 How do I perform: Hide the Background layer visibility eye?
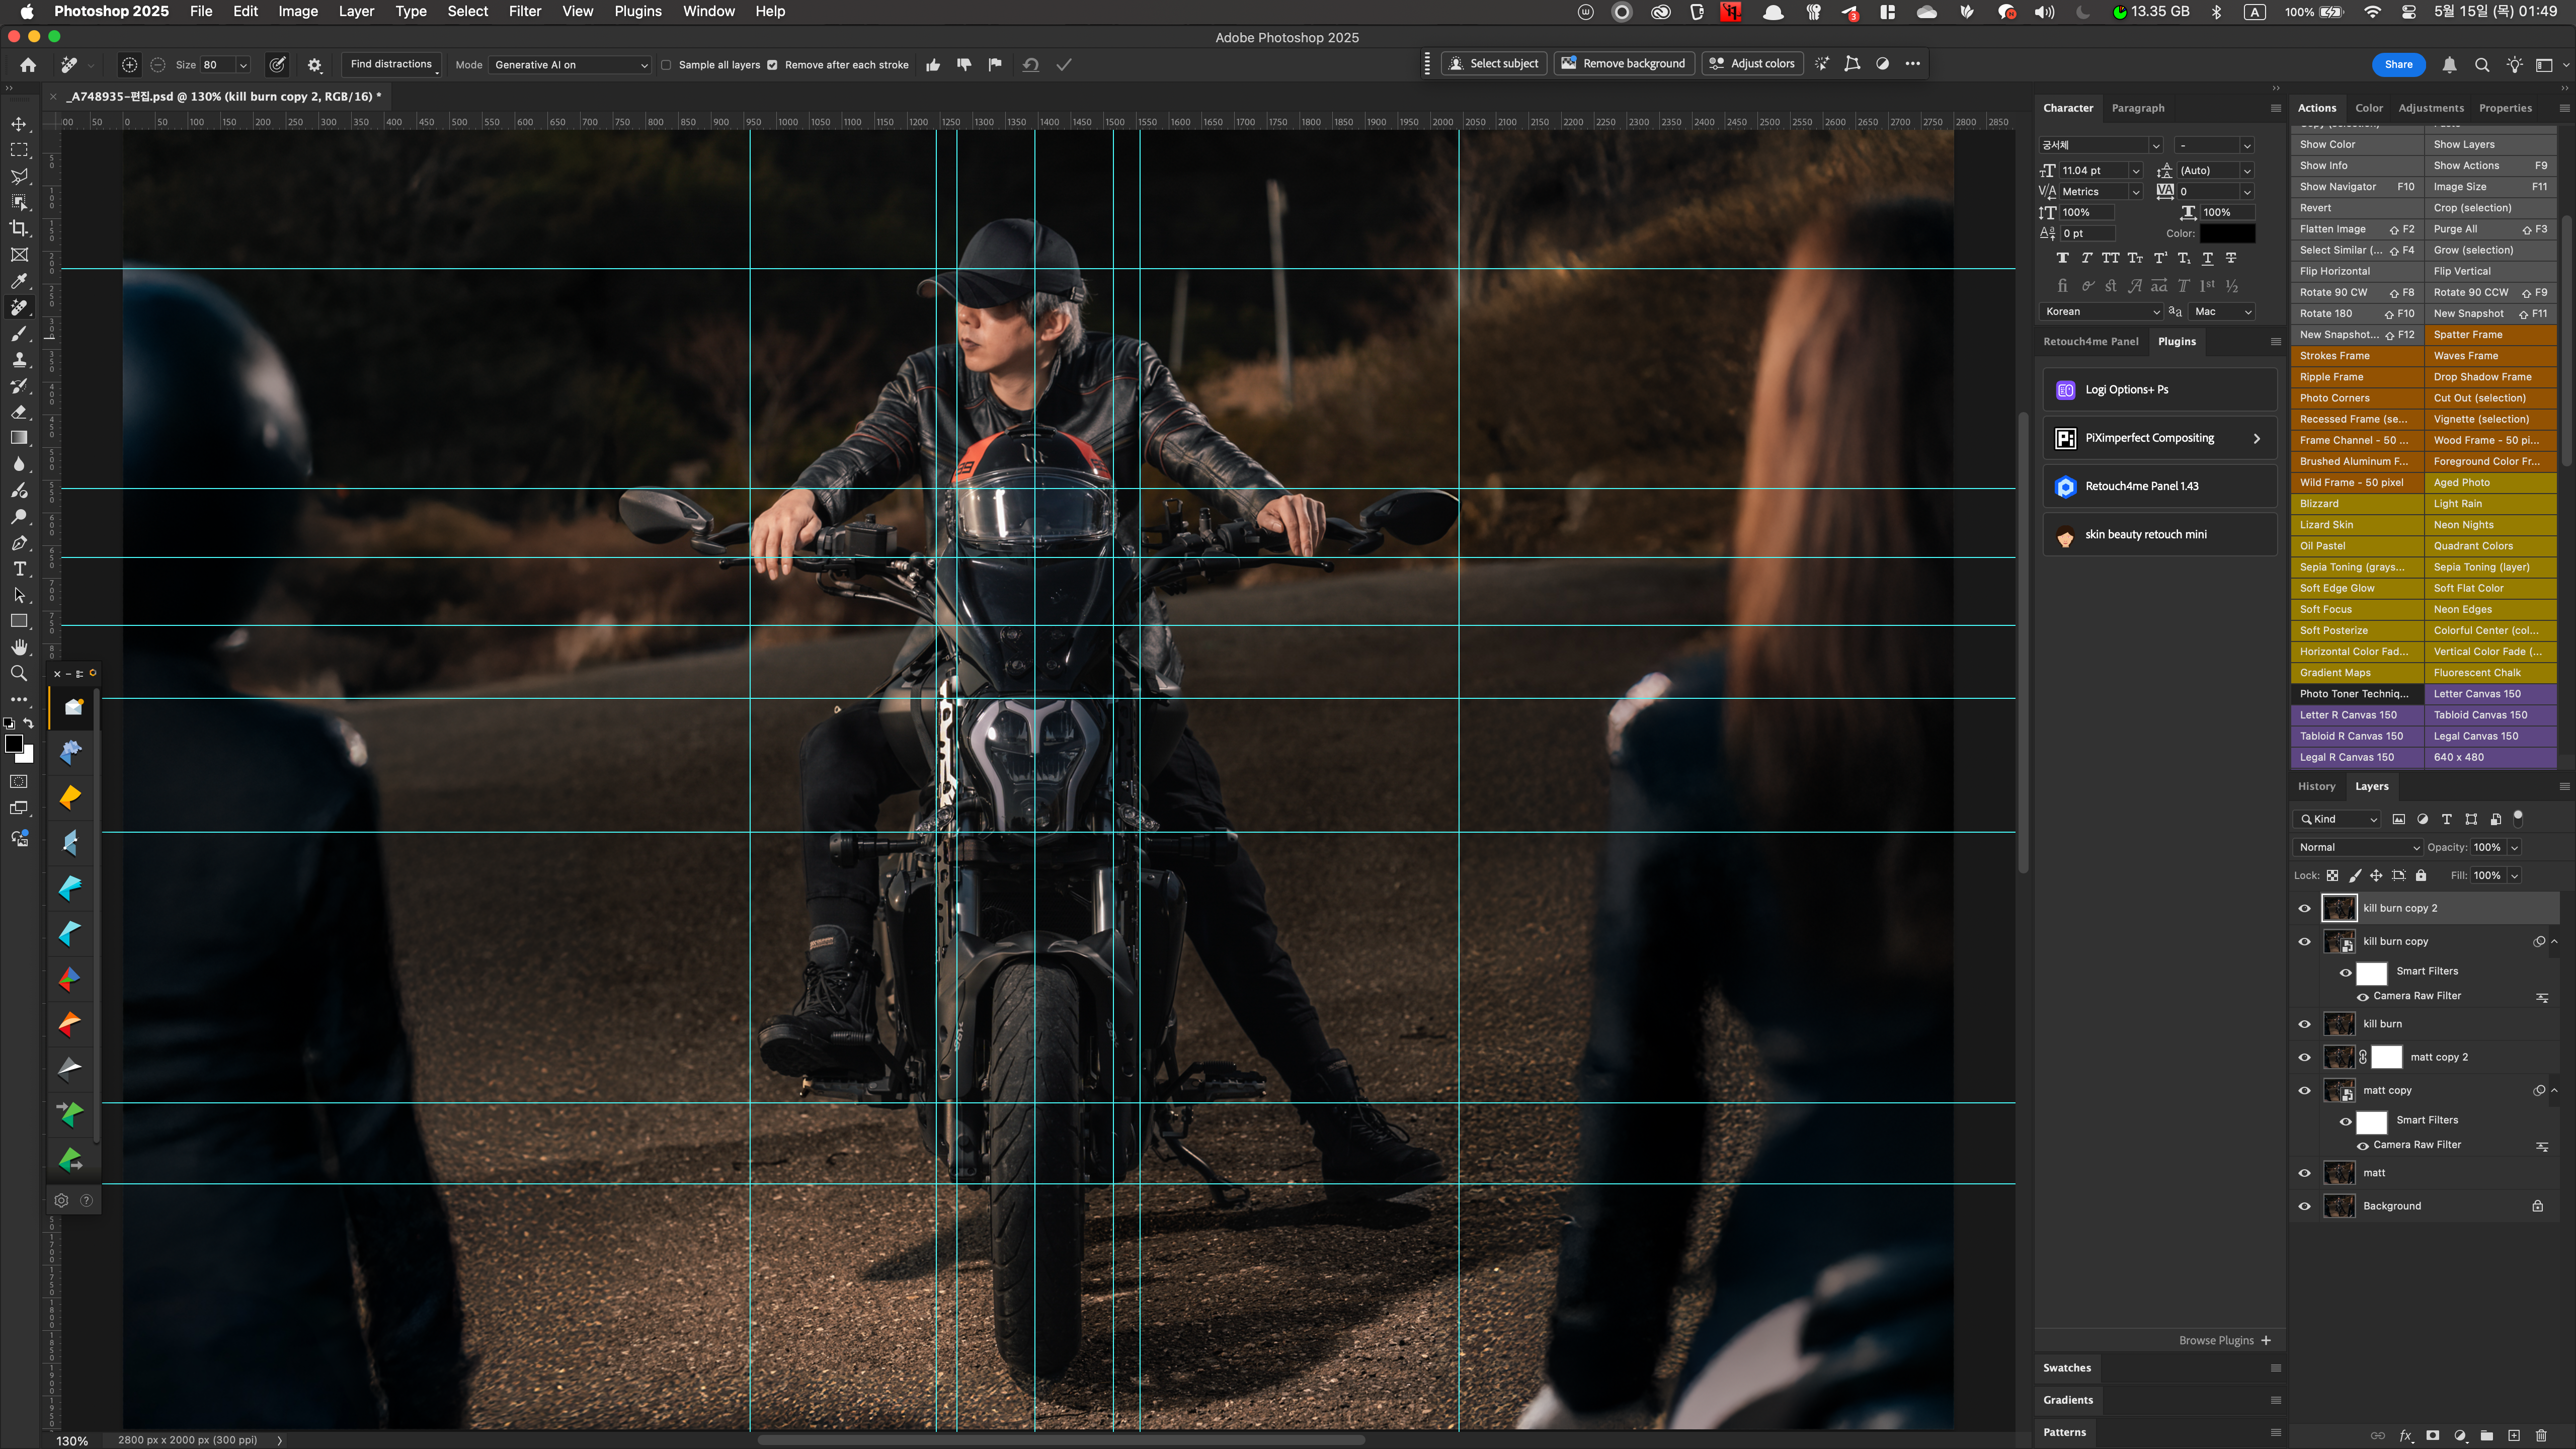pos(2305,1206)
